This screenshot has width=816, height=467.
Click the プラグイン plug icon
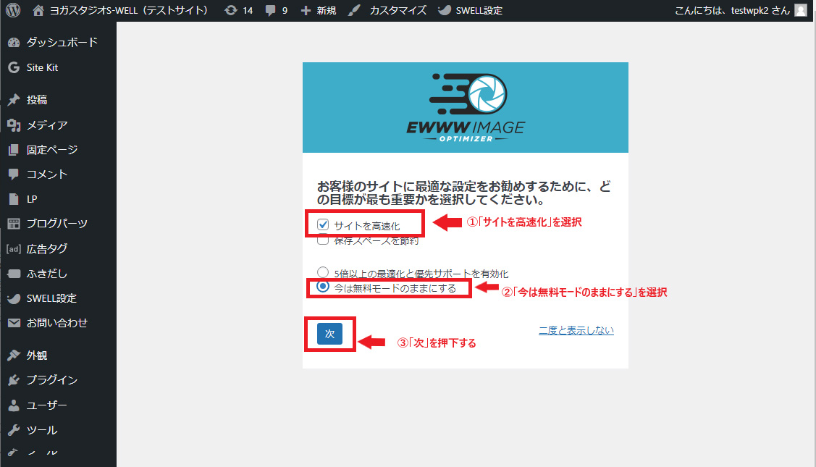[x=14, y=380]
